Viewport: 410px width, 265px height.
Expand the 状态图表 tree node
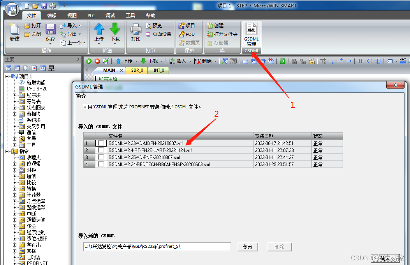tap(15, 108)
